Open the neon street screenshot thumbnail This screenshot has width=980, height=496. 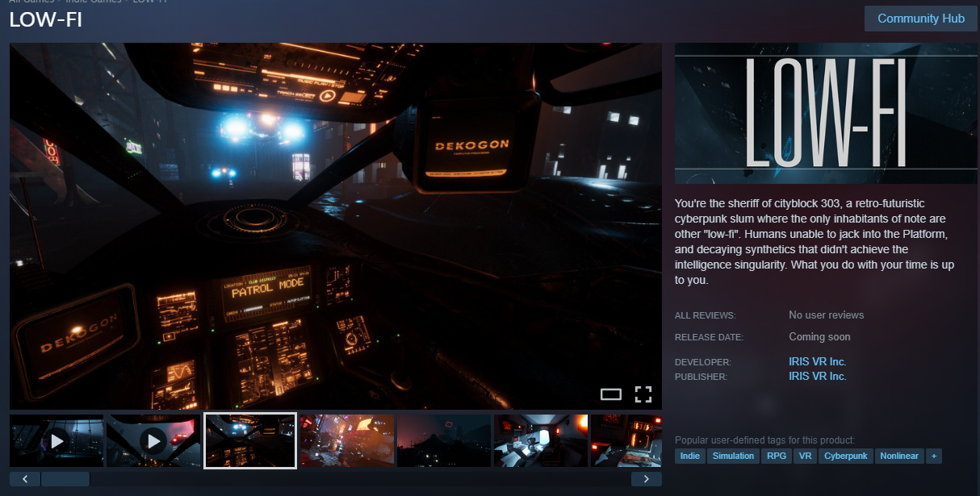(x=347, y=440)
